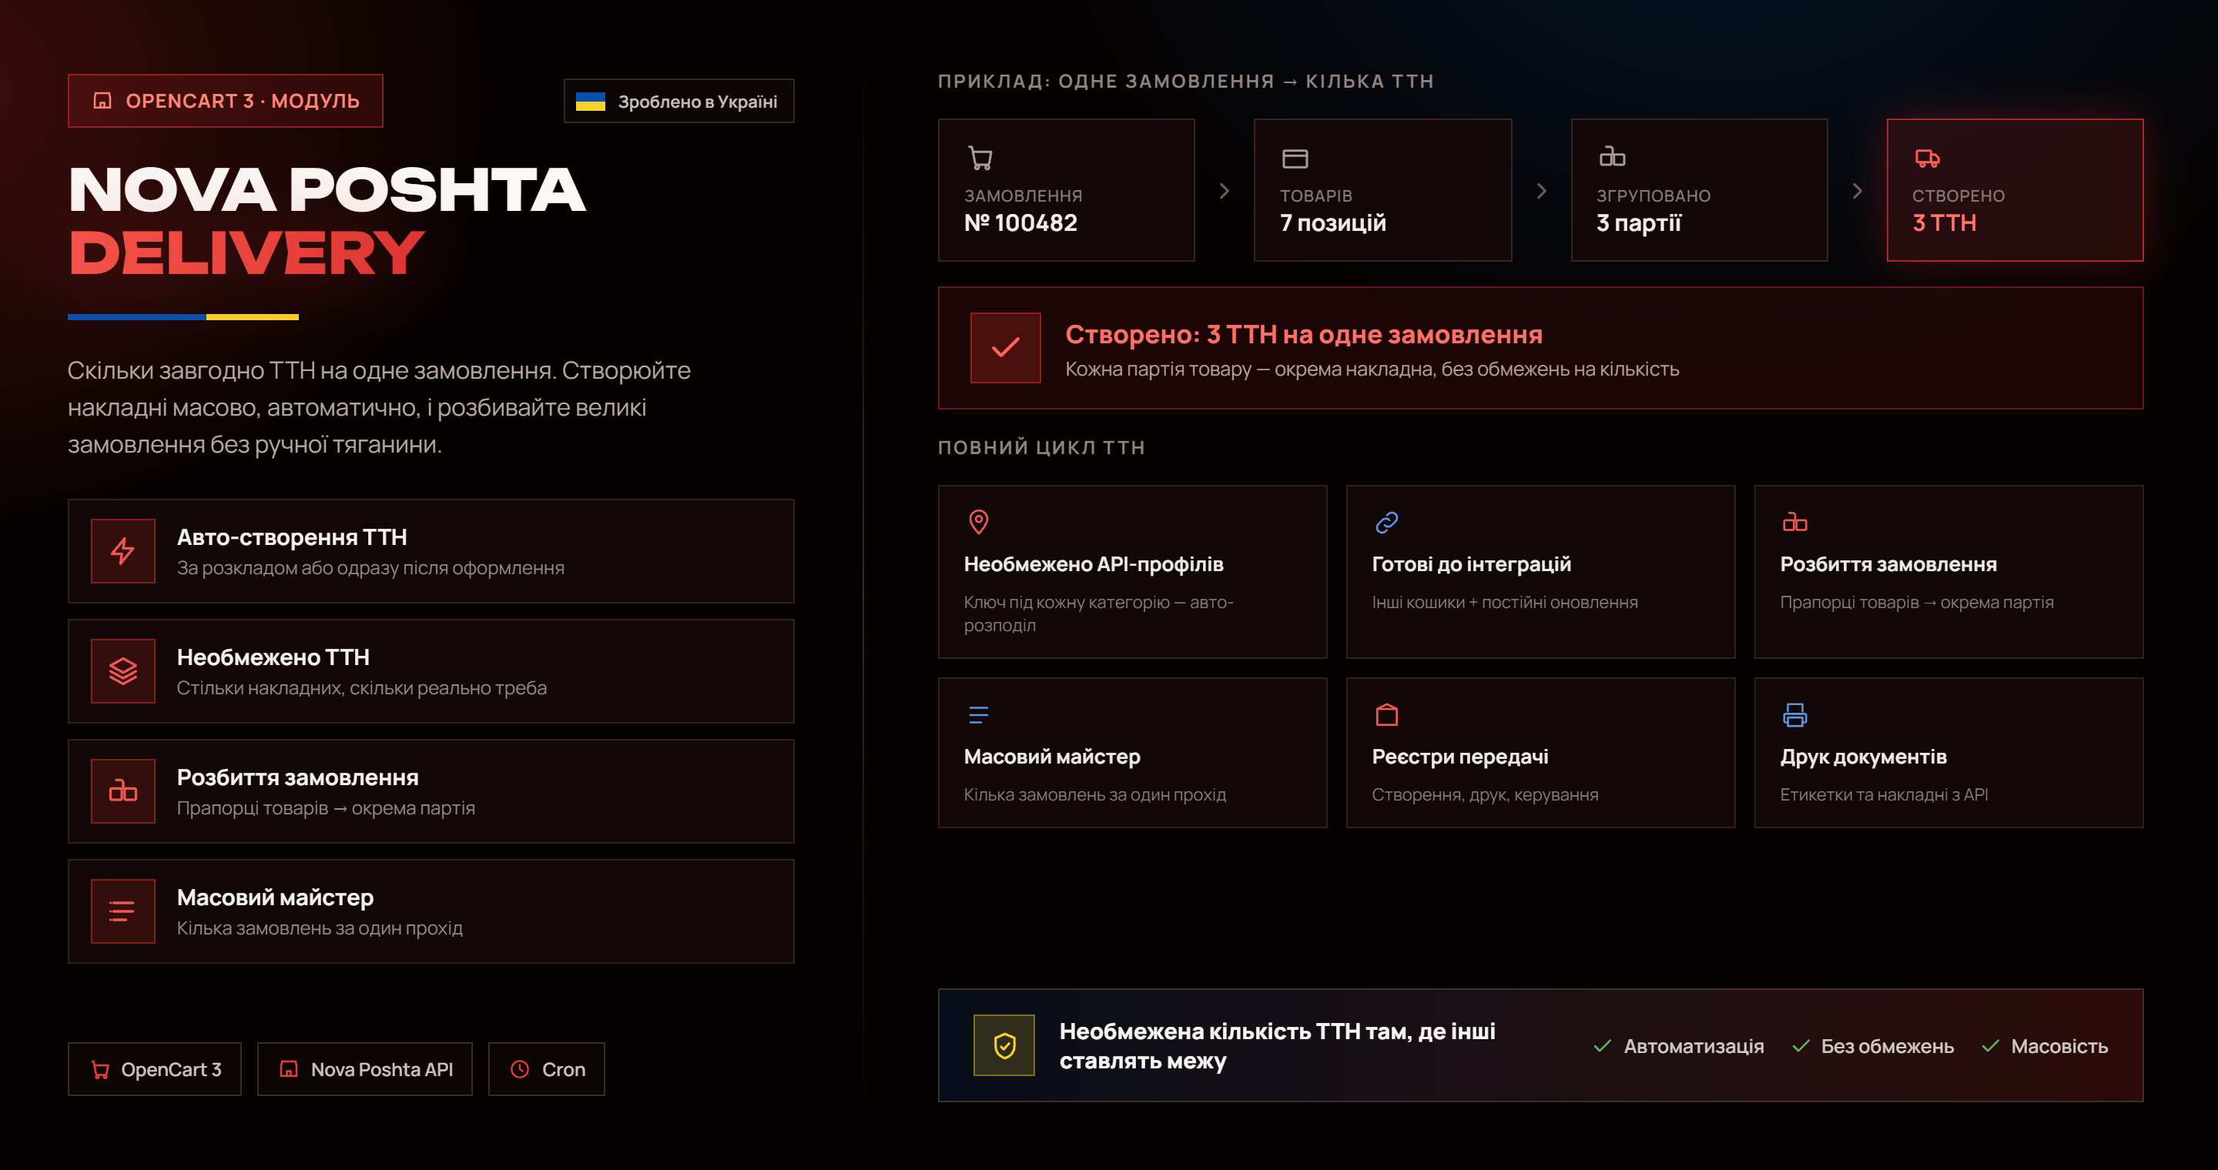Click the Друк документів card title
Screen dimensions: 2218x1170
click(1863, 757)
